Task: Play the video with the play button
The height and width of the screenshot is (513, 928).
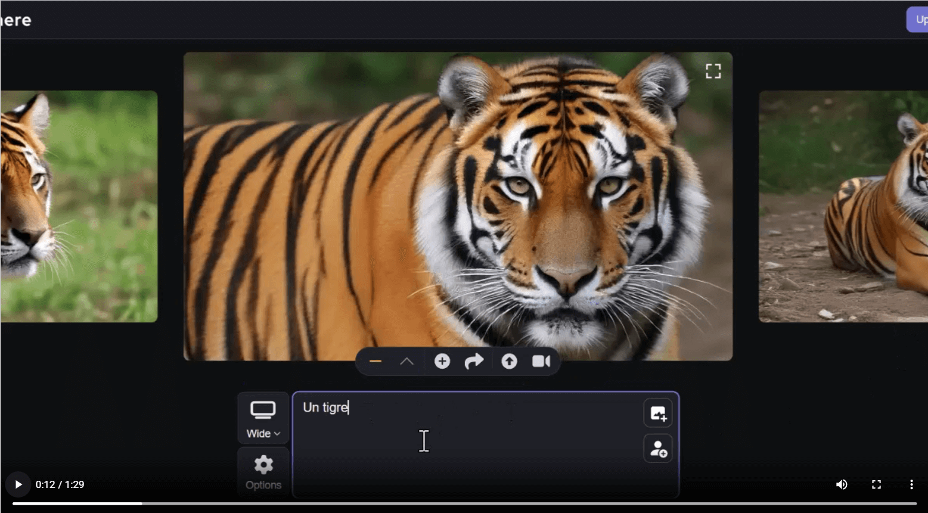Action: tap(18, 484)
